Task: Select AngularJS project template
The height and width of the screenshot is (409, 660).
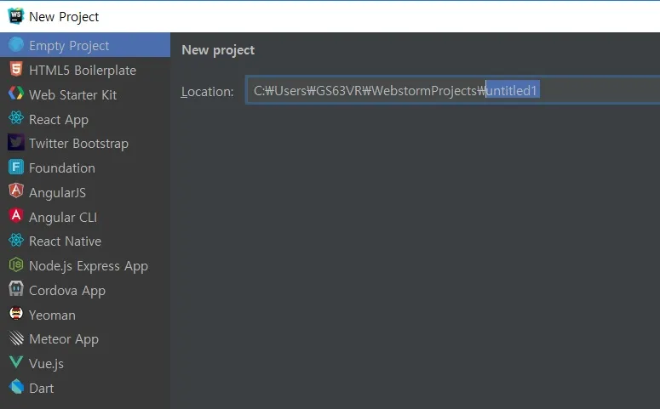Action: click(x=85, y=192)
